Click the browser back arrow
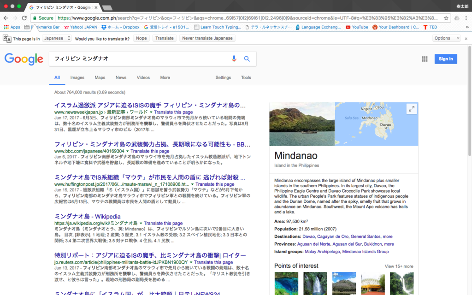The height and width of the screenshot is (295, 472). coord(6,18)
